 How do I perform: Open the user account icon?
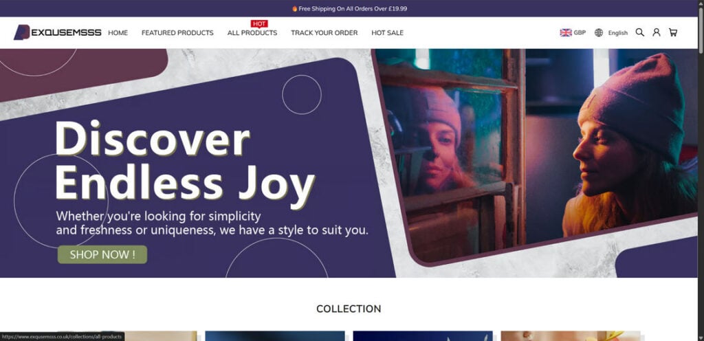(657, 32)
